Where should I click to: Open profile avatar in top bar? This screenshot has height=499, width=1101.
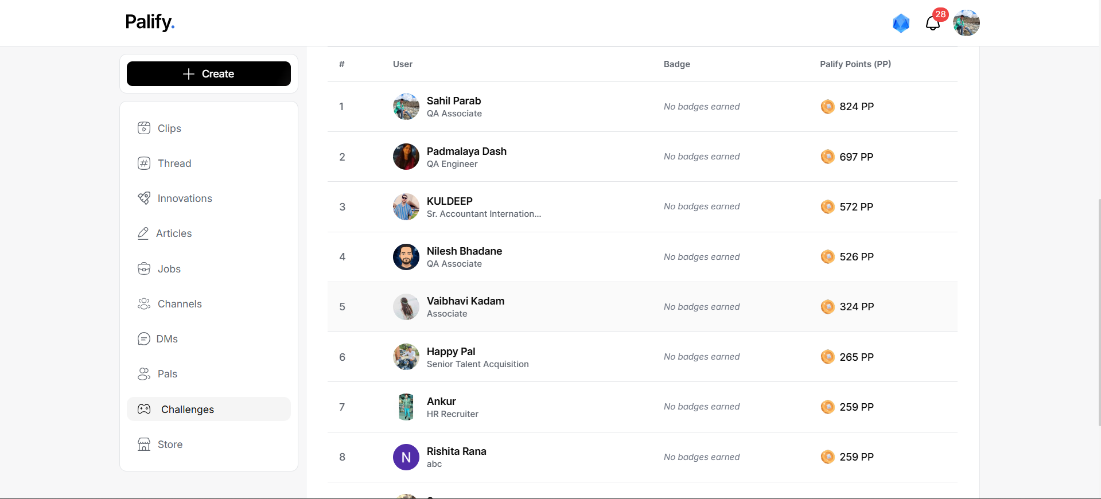966,23
